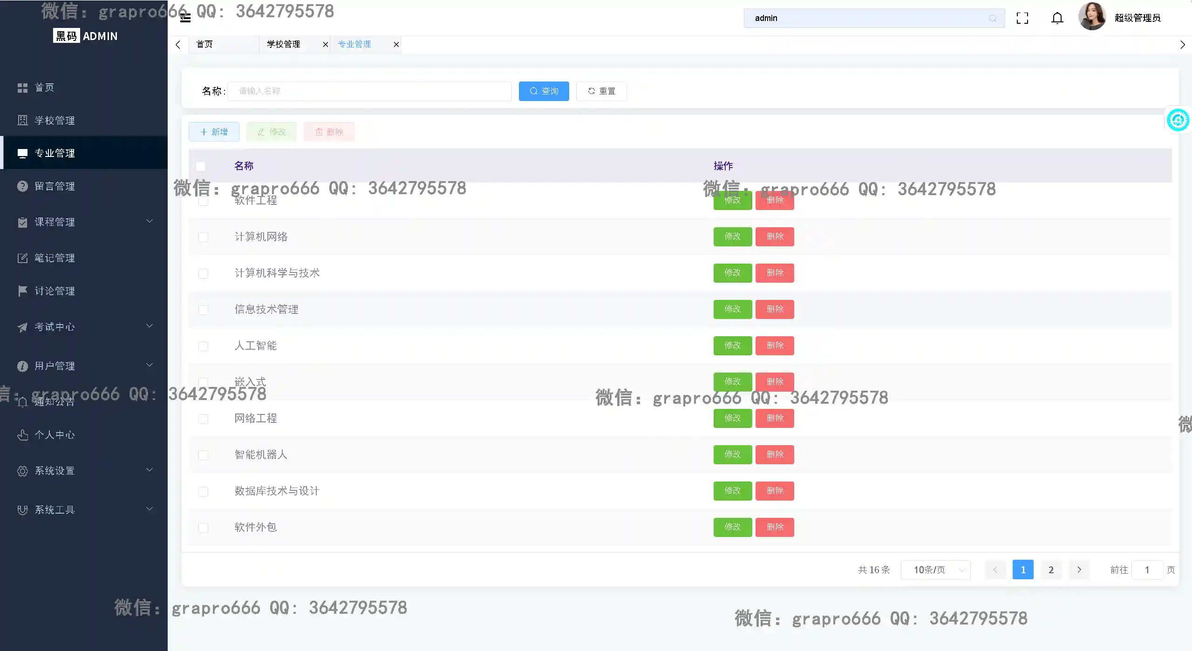Check the box for 计算机网络 row
The height and width of the screenshot is (651, 1192).
point(203,237)
